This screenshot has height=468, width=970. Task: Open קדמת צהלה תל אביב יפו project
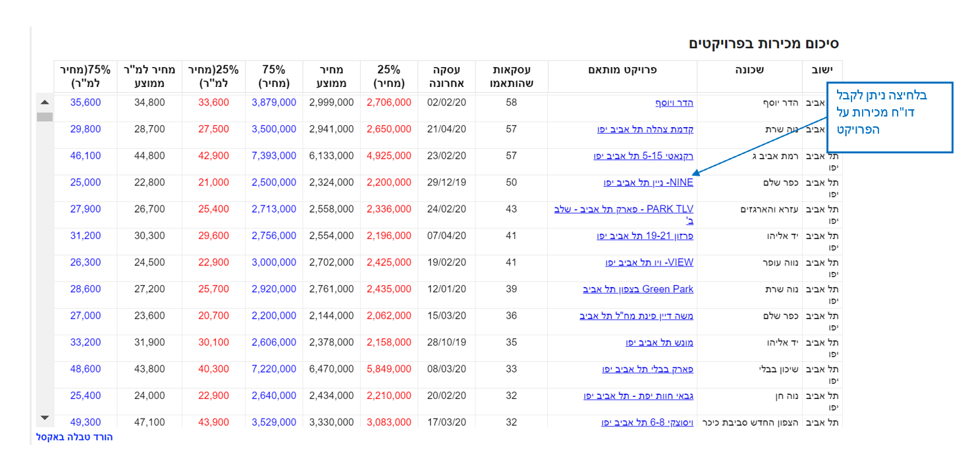coord(645,130)
